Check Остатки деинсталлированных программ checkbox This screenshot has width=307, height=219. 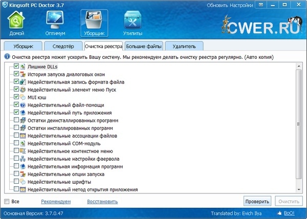point(16,120)
